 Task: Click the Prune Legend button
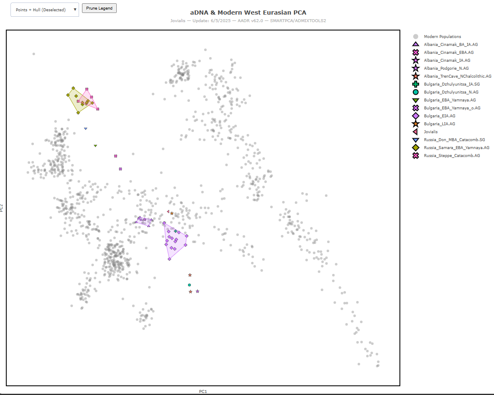[x=99, y=8]
